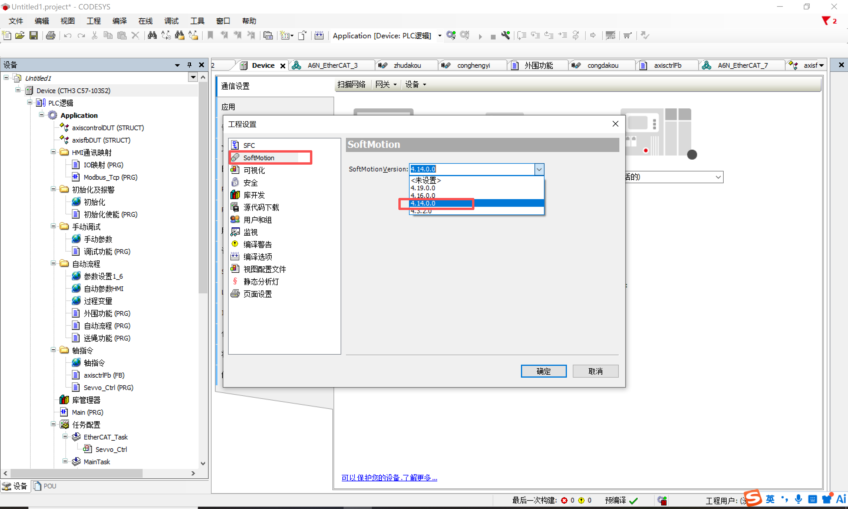The height and width of the screenshot is (509, 848).
Task: Click the 确定 button
Action: point(543,371)
